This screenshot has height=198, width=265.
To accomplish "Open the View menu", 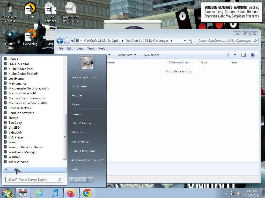I will click(x=80, y=48).
